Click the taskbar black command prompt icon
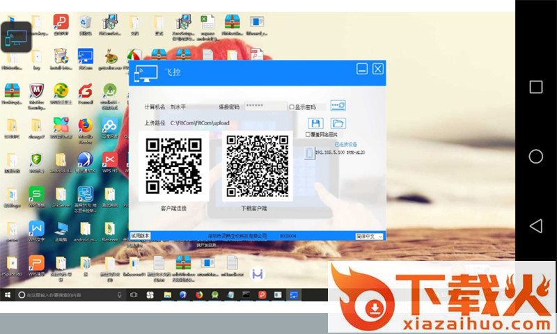The height and width of the screenshot is (334, 557). [x=246, y=295]
